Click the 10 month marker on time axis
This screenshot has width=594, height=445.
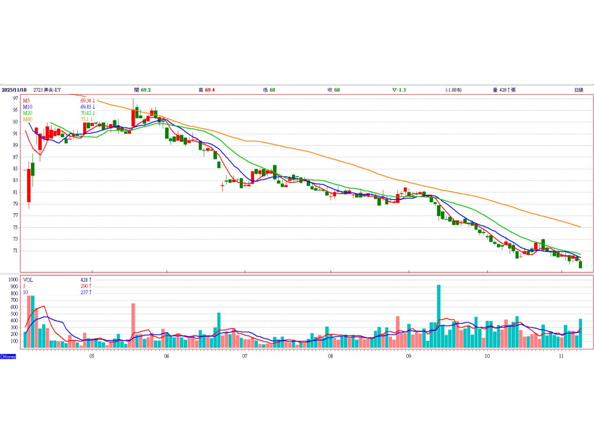[x=487, y=356]
